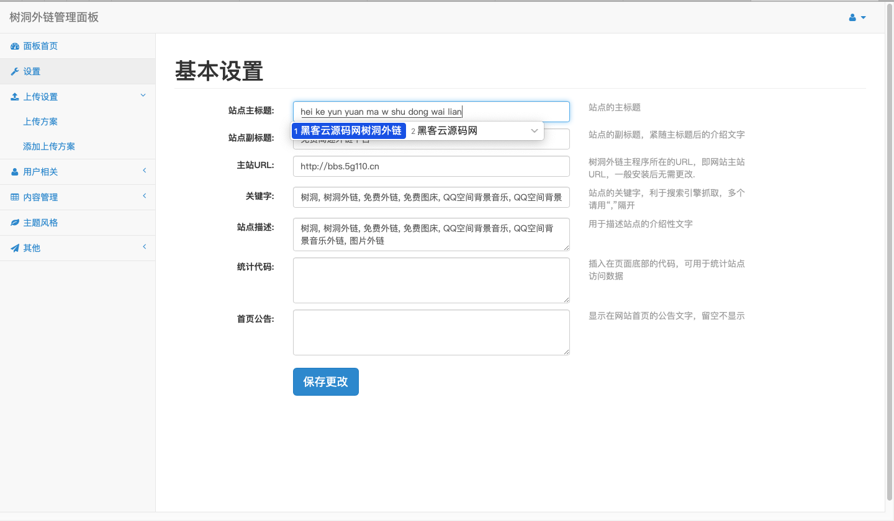Open the user account menu in navbar
894x521 pixels.
[857, 17]
